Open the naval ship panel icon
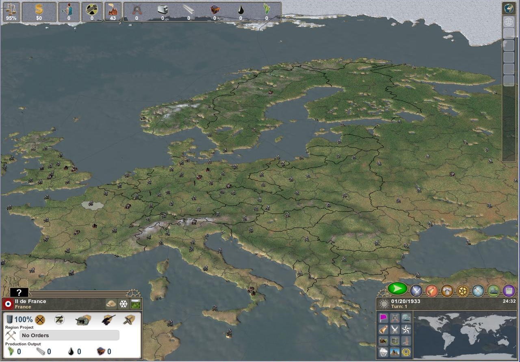The image size is (520, 362). [x=494, y=290]
